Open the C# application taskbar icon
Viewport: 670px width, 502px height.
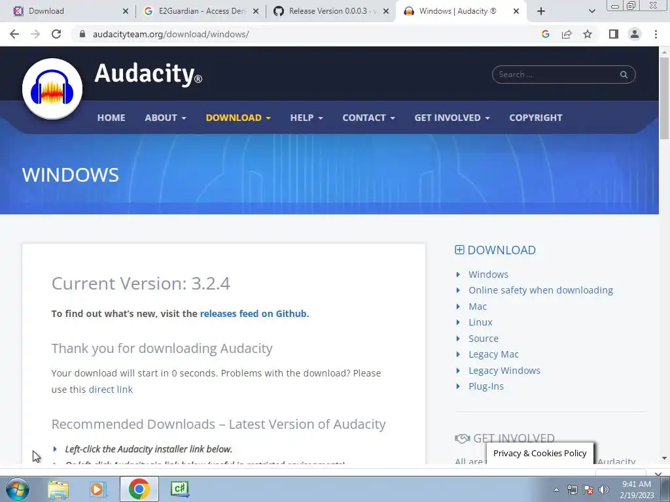point(179,489)
